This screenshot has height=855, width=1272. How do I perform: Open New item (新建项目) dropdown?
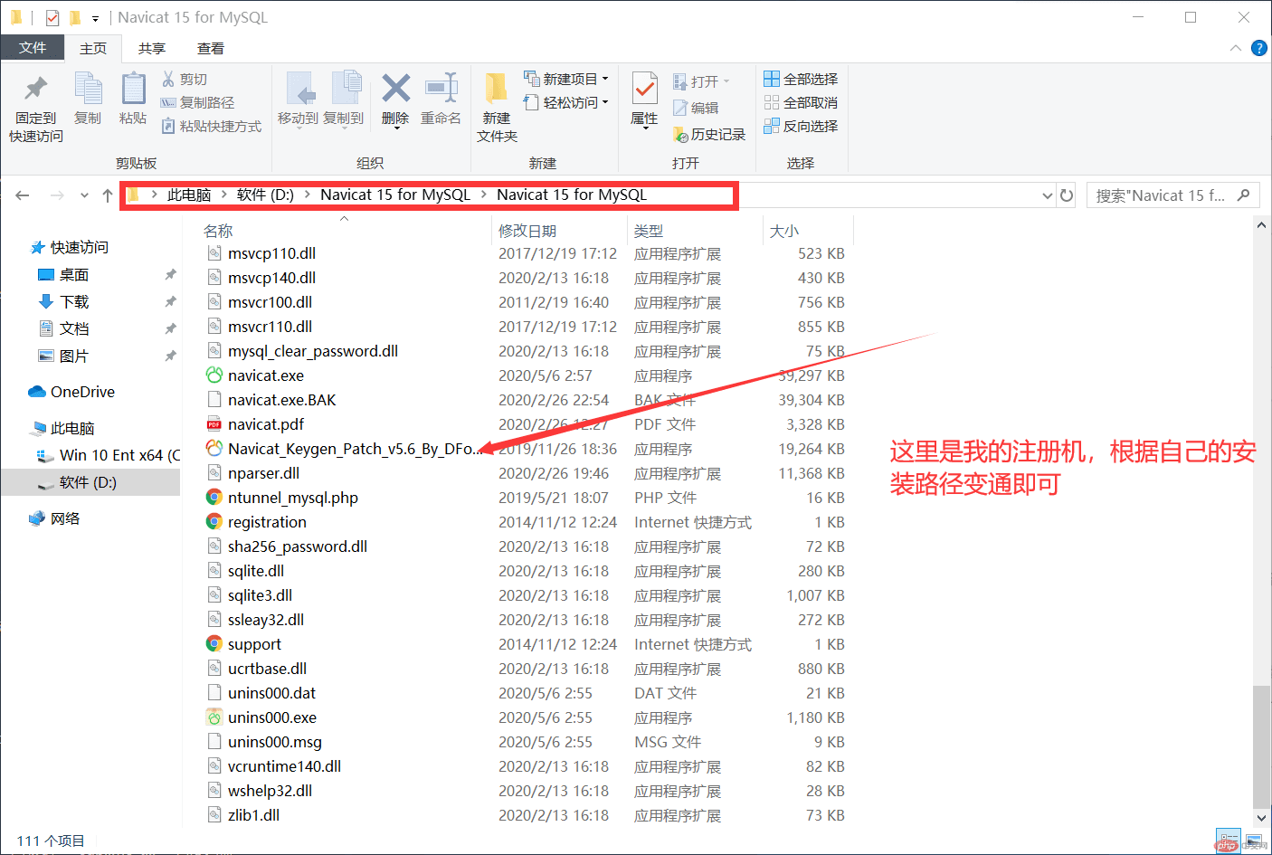[565, 79]
